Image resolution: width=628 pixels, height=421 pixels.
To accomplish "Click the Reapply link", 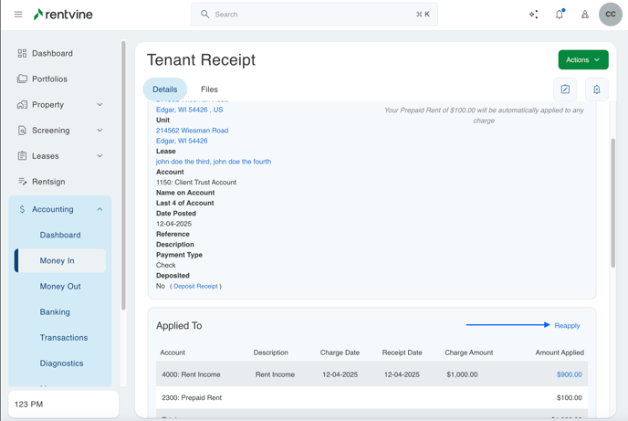I will click(x=567, y=325).
